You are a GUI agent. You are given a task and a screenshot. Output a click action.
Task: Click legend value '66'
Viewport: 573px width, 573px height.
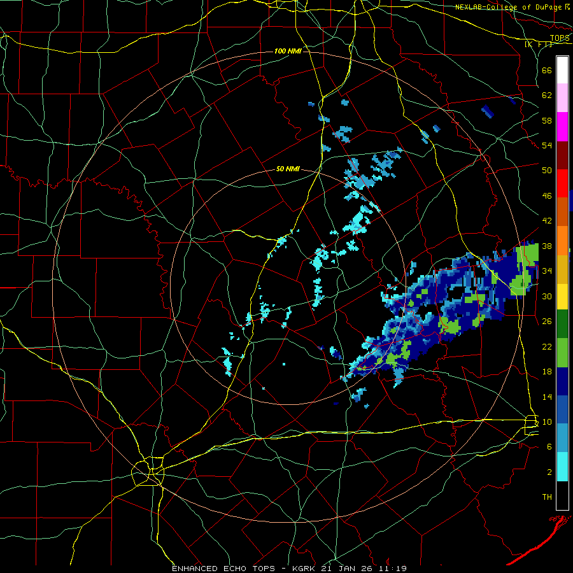tap(547, 70)
